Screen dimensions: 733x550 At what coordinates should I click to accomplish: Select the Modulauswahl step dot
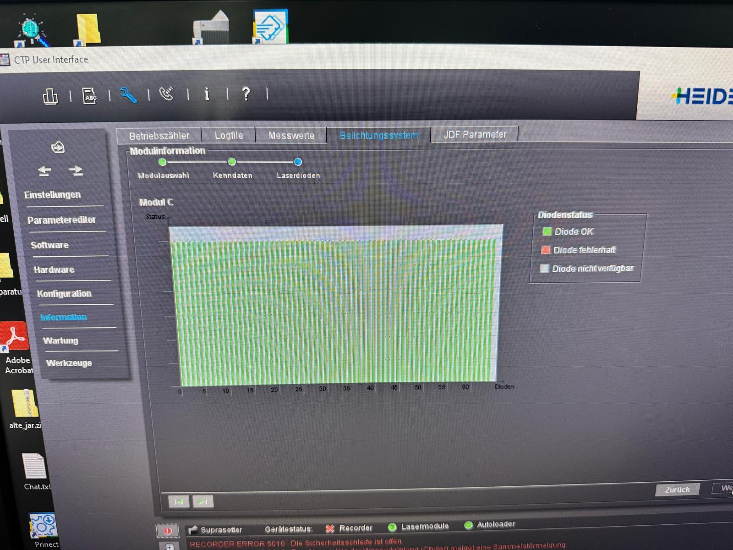[162, 162]
